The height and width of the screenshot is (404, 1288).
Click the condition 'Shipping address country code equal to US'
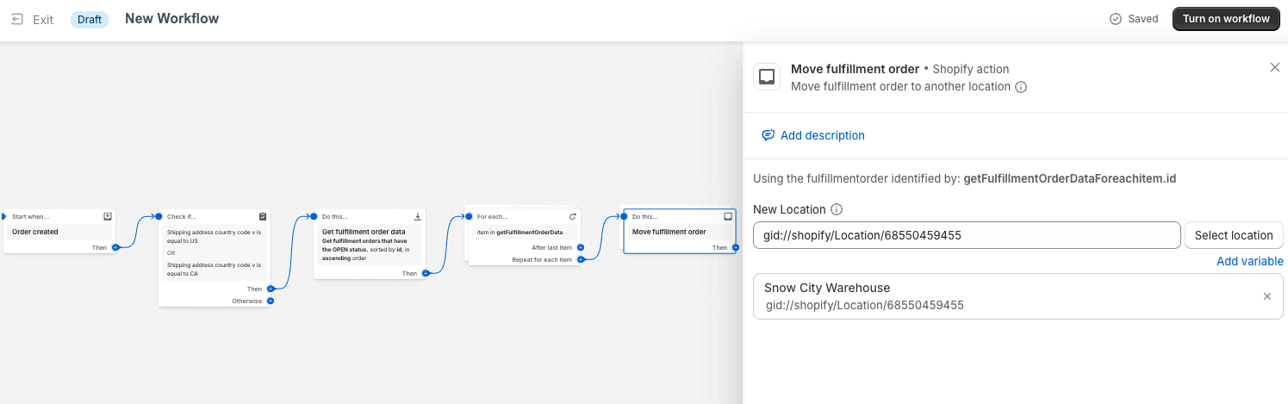(215, 236)
